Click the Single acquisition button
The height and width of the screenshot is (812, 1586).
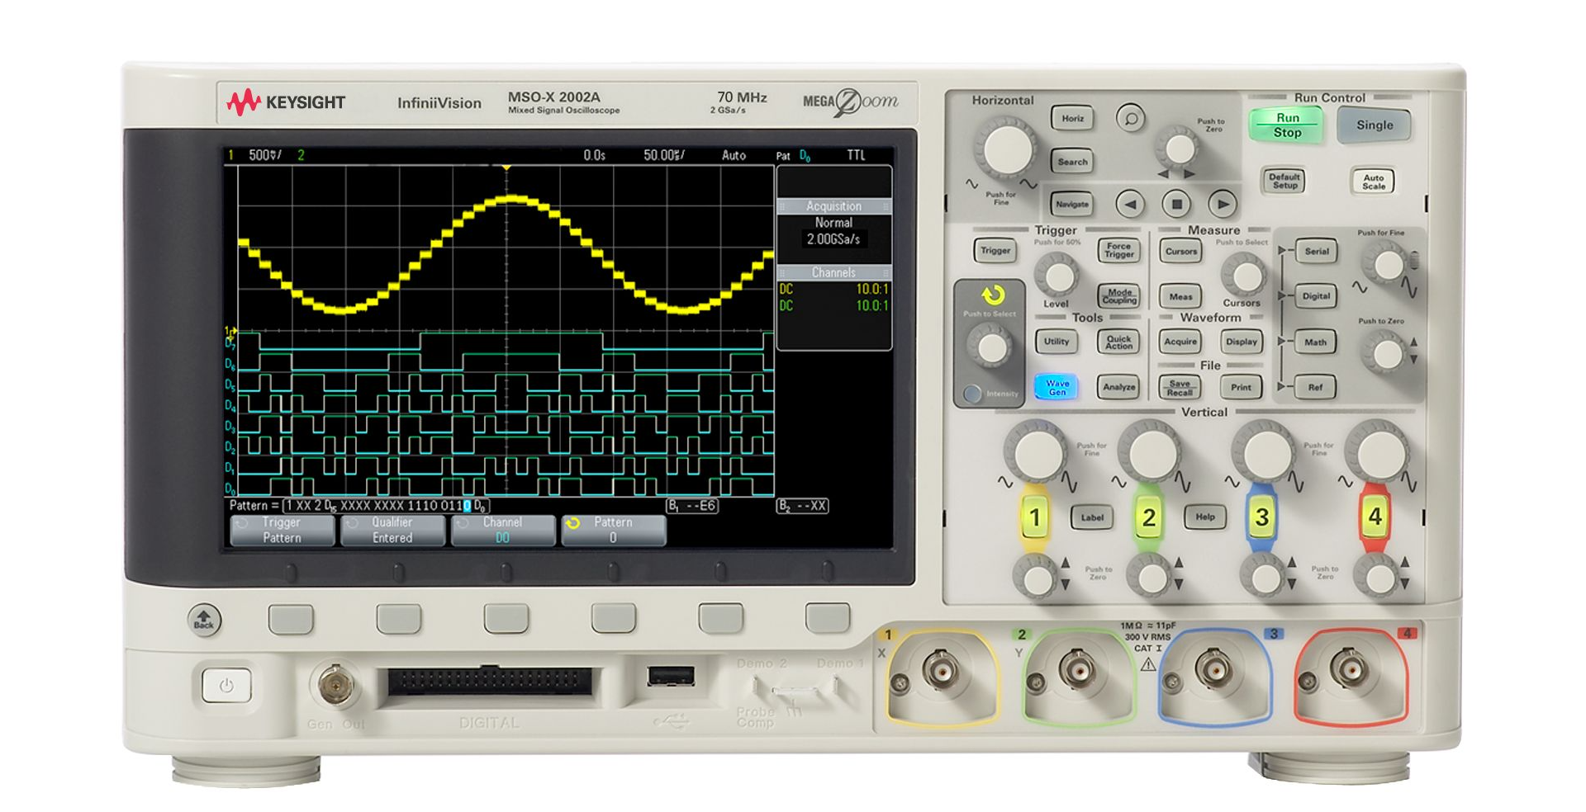1374,125
